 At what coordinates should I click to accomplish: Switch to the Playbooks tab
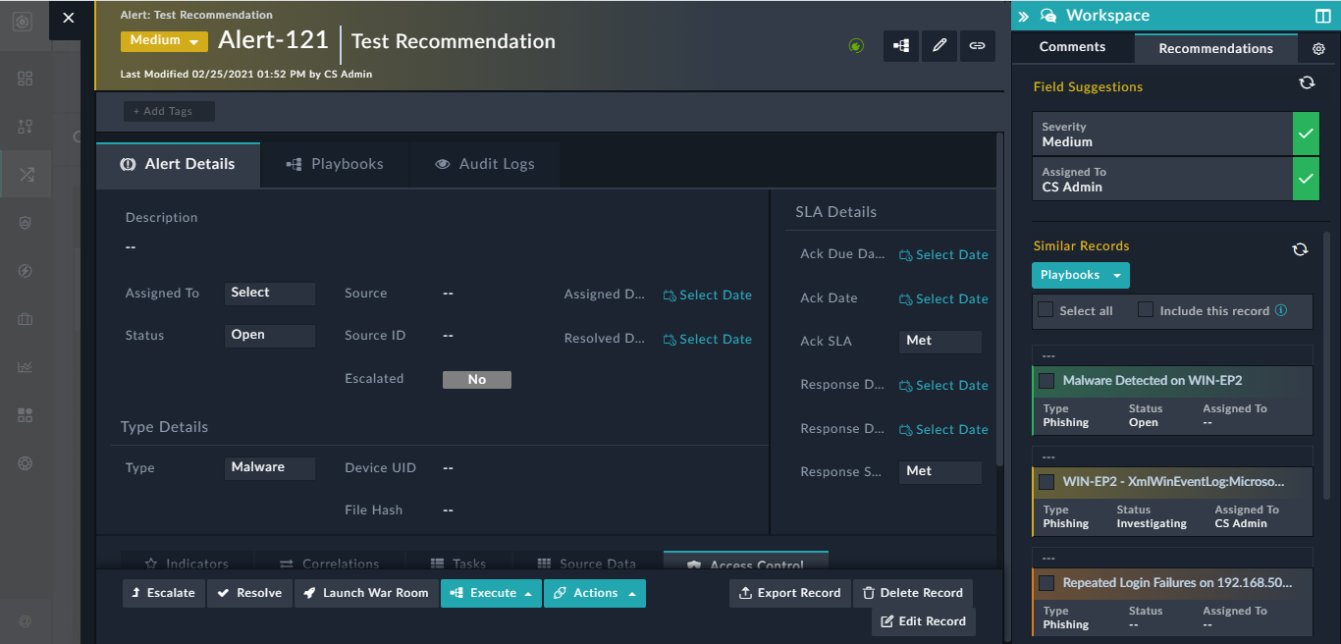coord(335,165)
